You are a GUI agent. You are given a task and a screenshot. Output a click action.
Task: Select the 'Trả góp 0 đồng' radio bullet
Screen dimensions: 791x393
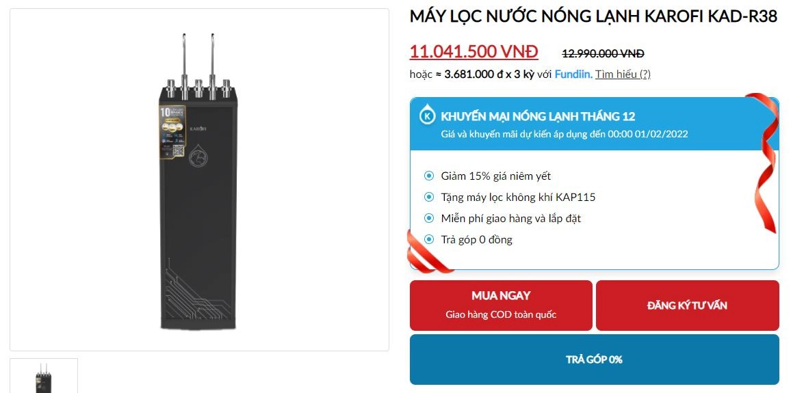429,240
